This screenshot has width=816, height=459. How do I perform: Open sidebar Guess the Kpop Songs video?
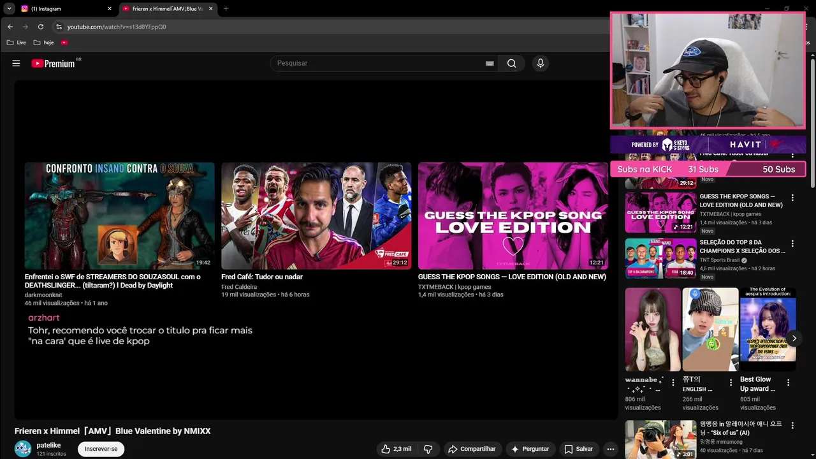(660, 212)
